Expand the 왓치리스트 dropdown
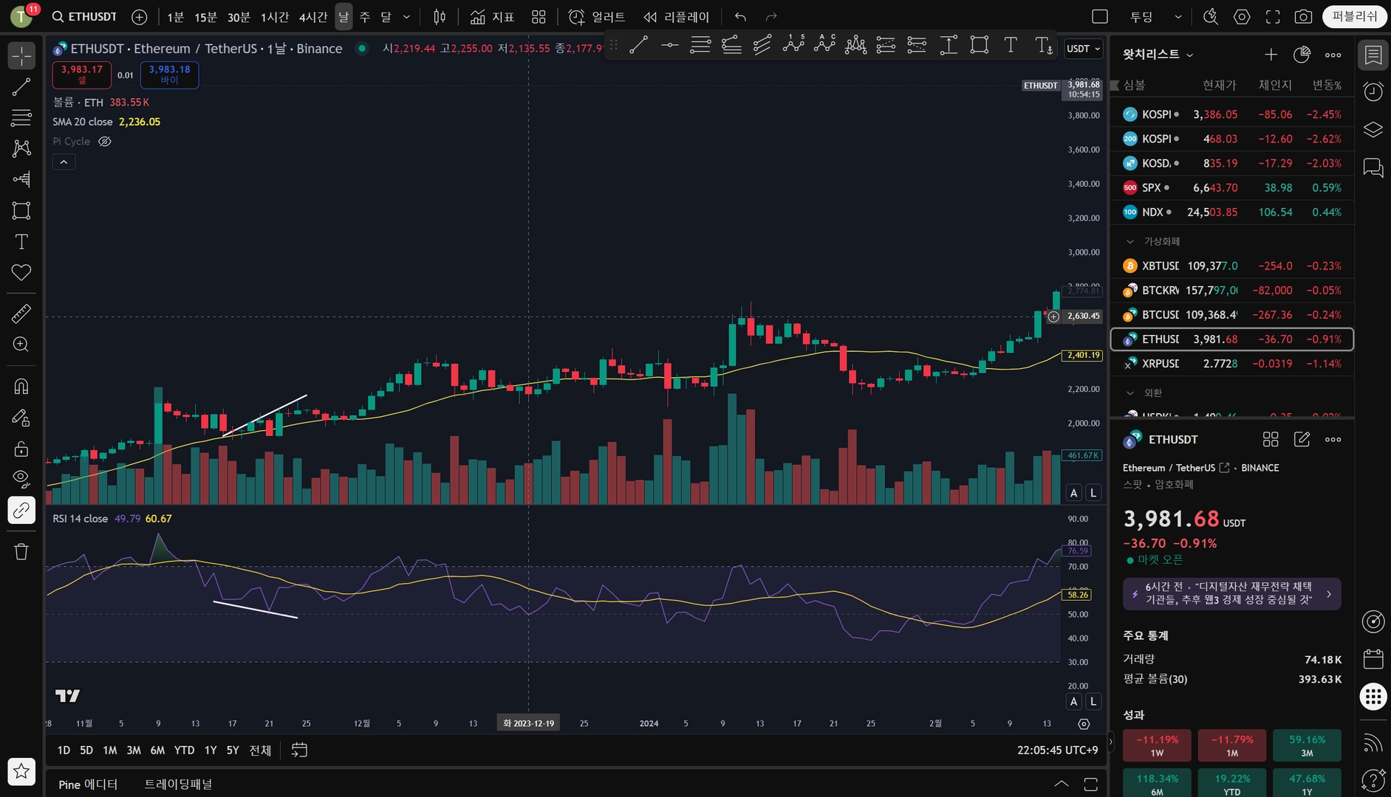 pos(1158,55)
